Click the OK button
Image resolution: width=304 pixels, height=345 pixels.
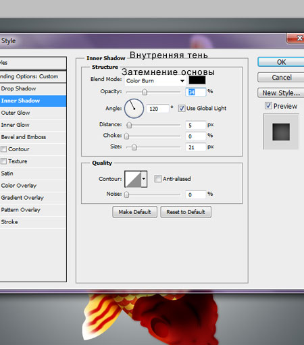coord(281,62)
